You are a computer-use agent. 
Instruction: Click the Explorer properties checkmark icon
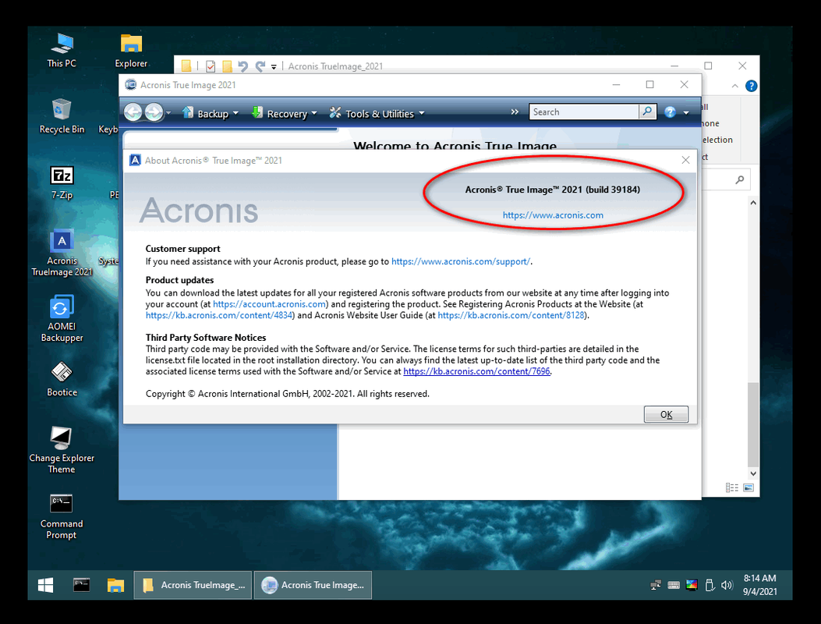(211, 66)
